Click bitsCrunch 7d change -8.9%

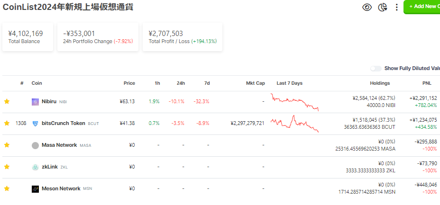pos(202,123)
